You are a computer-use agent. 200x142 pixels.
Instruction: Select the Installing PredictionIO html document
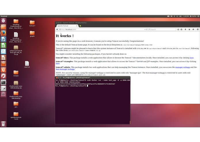(16, 37)
